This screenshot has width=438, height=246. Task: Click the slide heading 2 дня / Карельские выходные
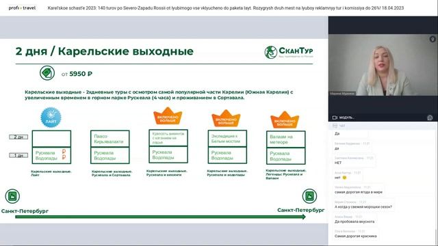pyautogui.click(x=105, y=51)
